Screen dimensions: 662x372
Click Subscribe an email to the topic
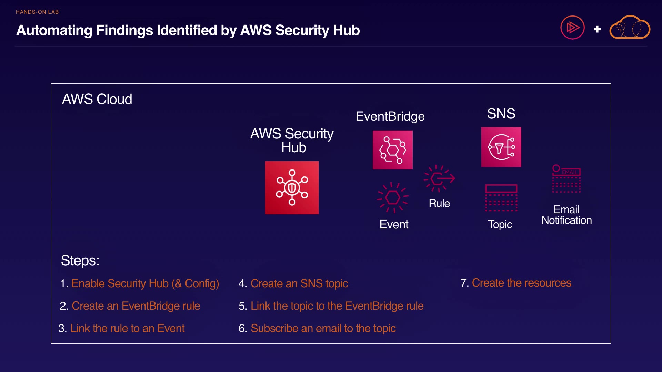(x=323, y=328)
